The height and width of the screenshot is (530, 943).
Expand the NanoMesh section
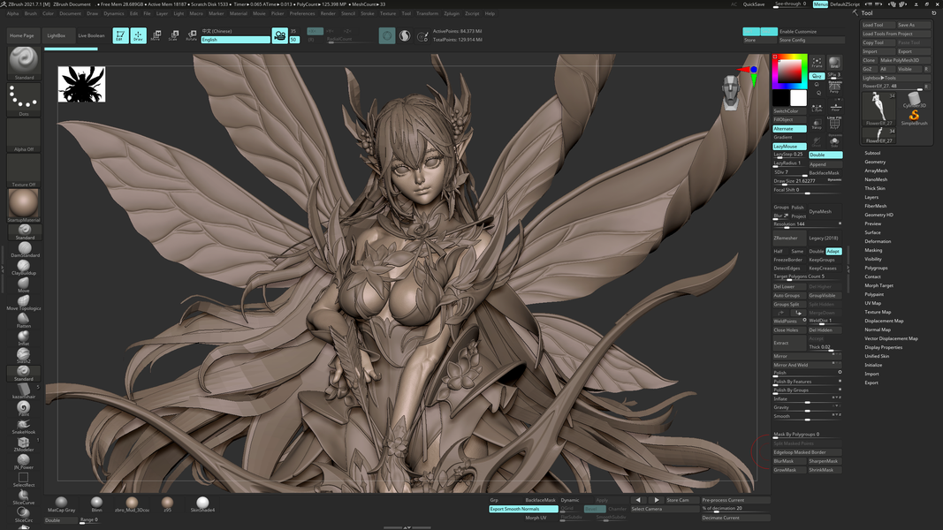tap(876, 179)
